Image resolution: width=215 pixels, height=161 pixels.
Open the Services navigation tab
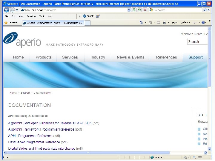[70, 57]
